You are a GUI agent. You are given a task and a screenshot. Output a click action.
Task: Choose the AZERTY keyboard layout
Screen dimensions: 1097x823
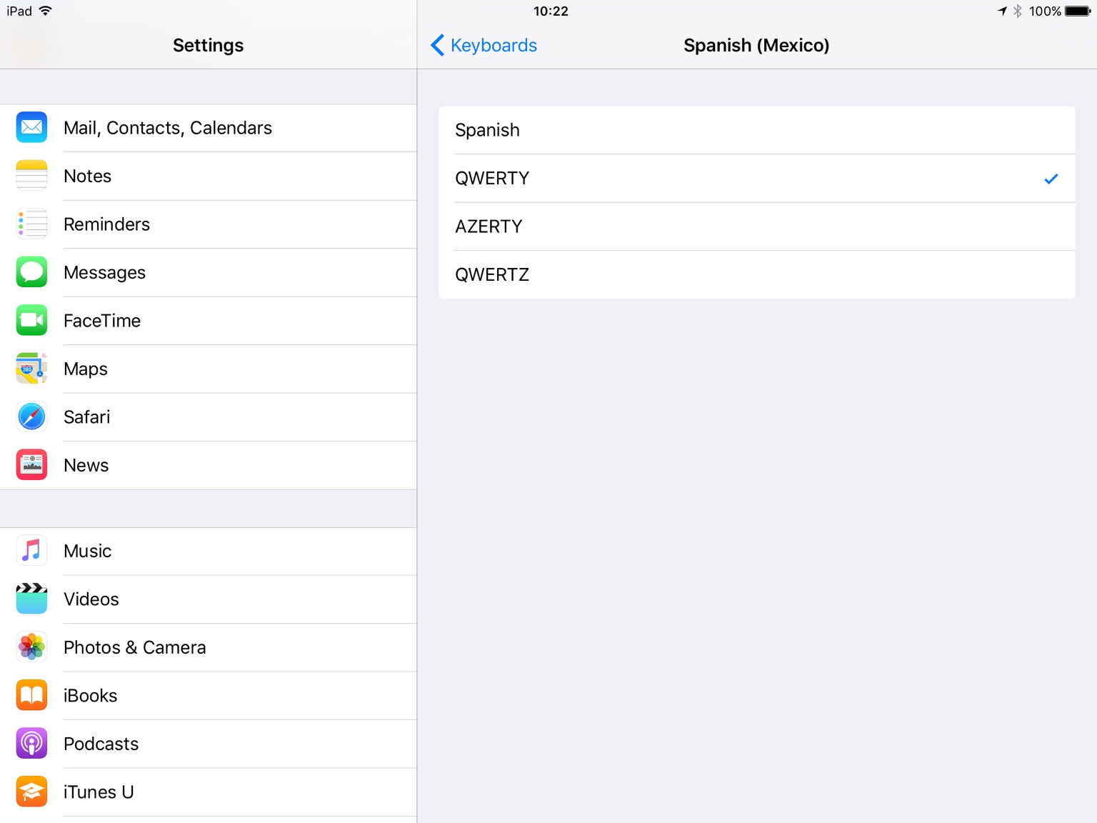(756, 226)
